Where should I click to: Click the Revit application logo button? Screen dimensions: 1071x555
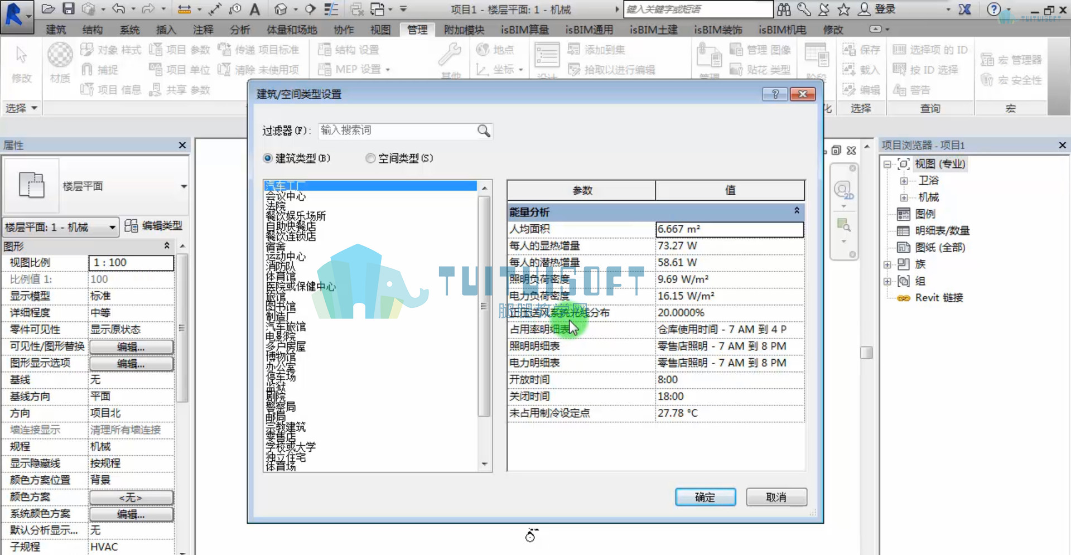click(x=16, y=16)
